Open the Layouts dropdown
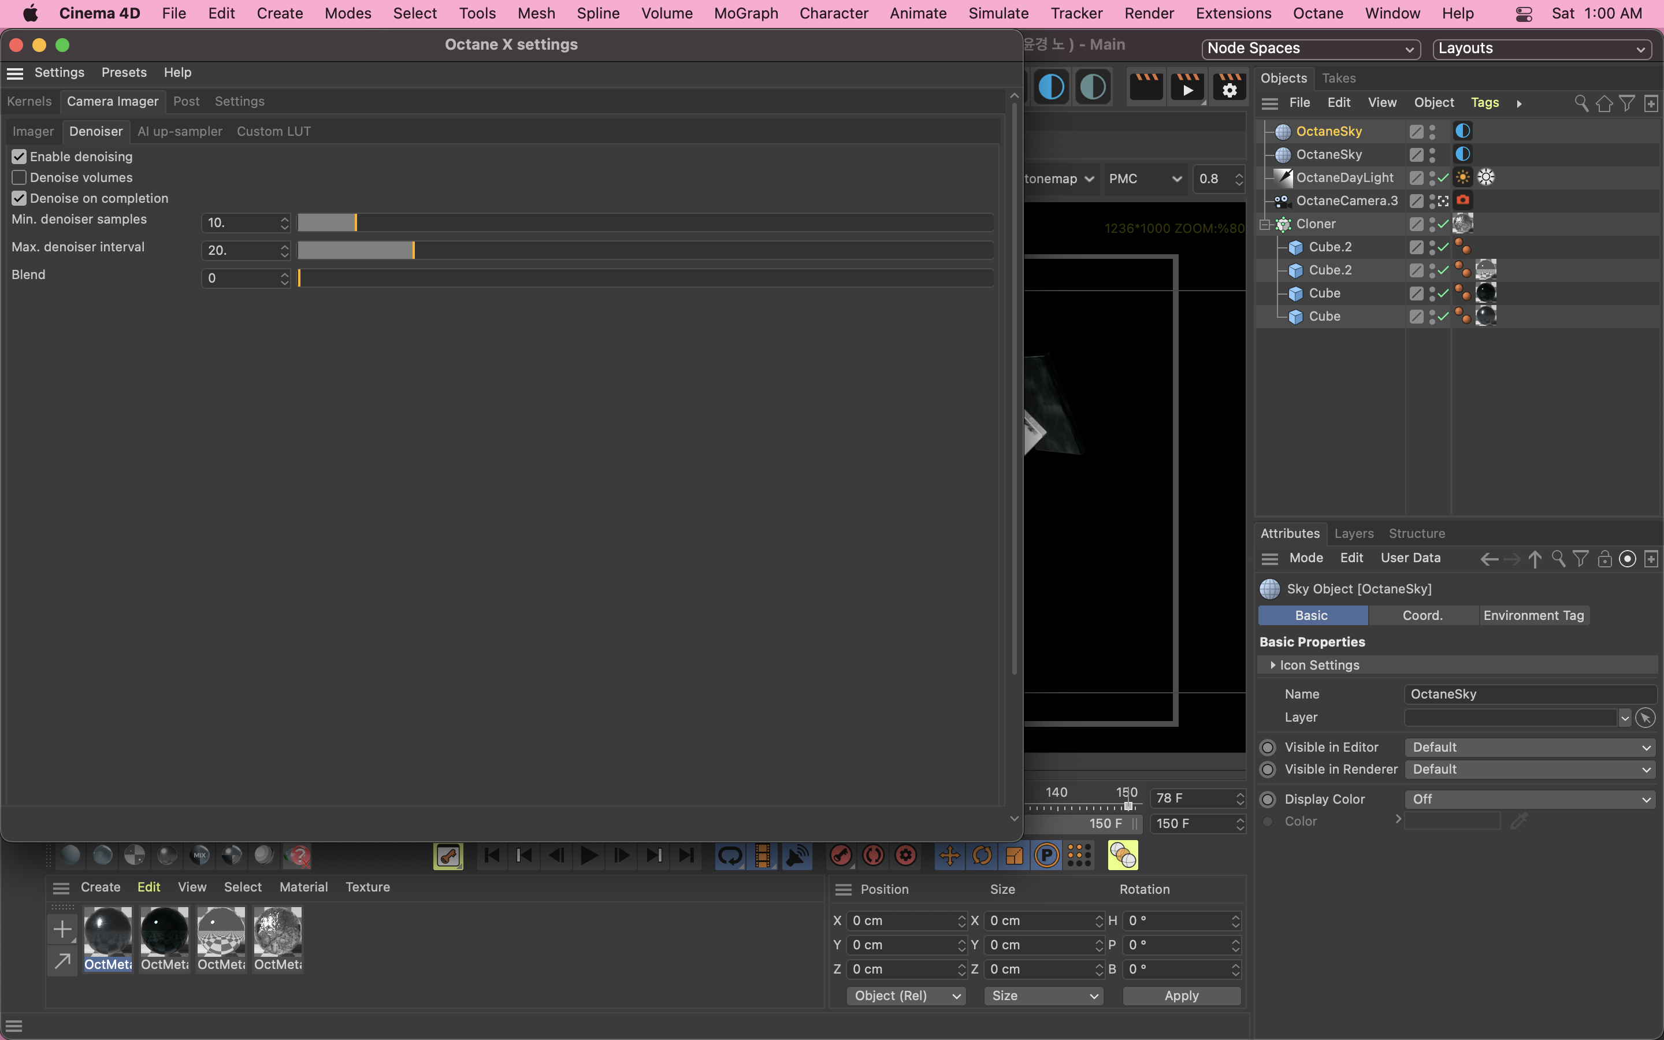1664x1040 pixels. (x=1542, y=49)
